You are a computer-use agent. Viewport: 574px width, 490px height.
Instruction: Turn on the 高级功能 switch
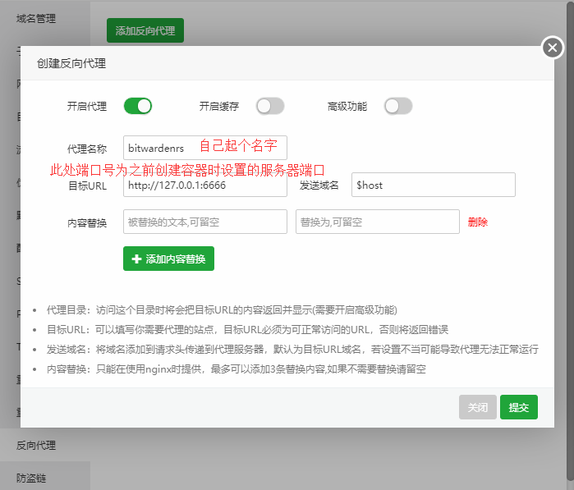(x=398, y=106)
